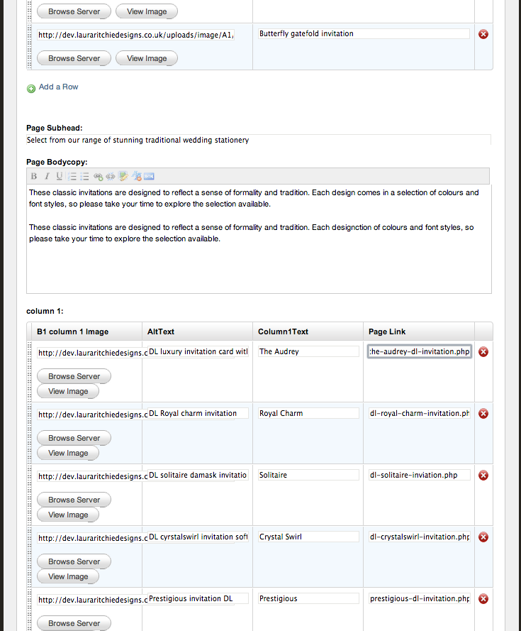Click the cleanup formatting icon
This screenshot has height=631, width=521.
pos(137,176)
